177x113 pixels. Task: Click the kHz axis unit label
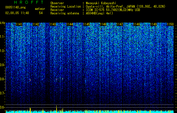(3, 23)
